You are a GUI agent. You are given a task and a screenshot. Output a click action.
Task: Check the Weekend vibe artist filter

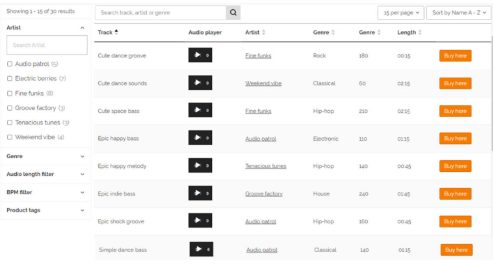10,137
